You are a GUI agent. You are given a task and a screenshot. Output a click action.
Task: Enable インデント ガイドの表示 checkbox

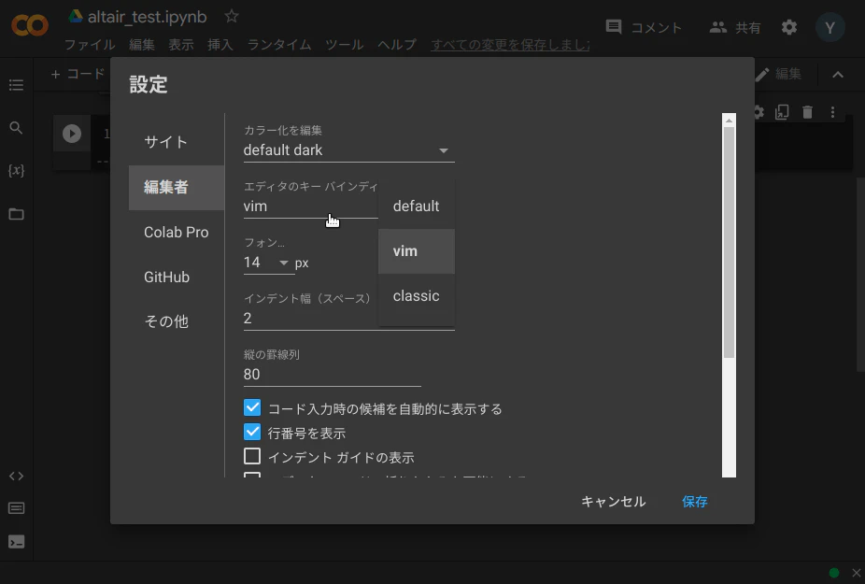click(x=252, y=457)
